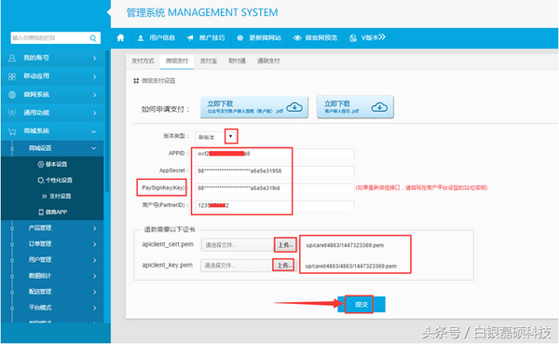
Task: Click the PaySignKey(Key) input field
Action: 275,188
